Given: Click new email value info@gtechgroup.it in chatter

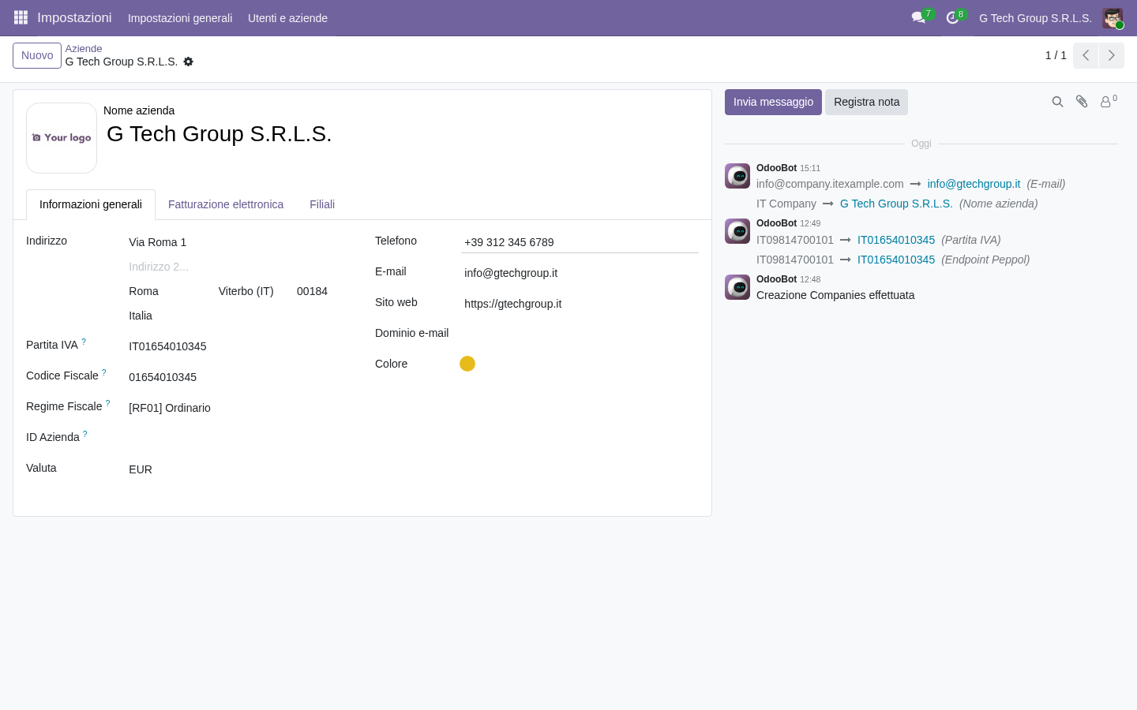Looking at the screenshot, I should (x=974, y=184).
